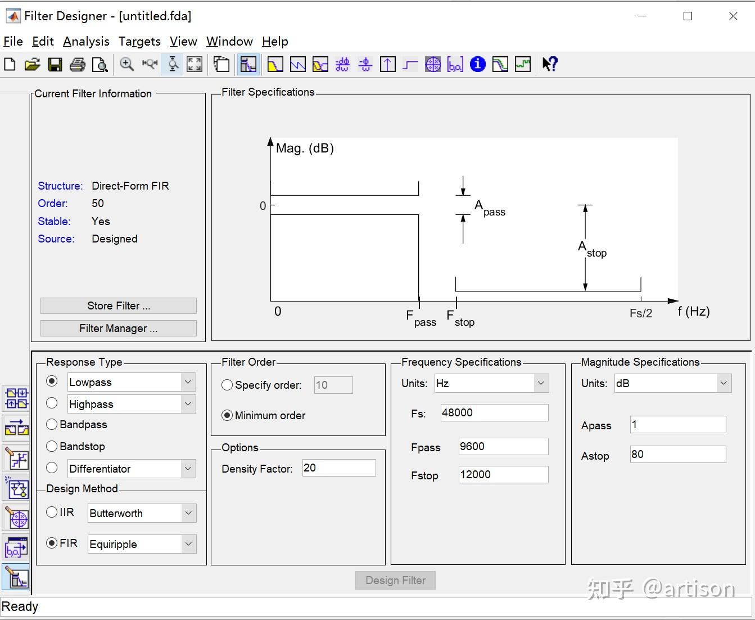Screen dimensions: 755x620
Task: Open the Magnitude Response analysis view
Action: click(x=275, y=64)
